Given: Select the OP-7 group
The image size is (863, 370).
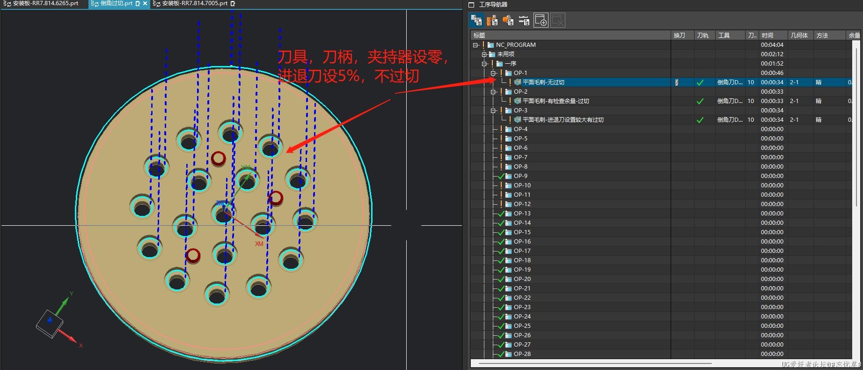Looking at the screenshot, I should pos(520,157).
